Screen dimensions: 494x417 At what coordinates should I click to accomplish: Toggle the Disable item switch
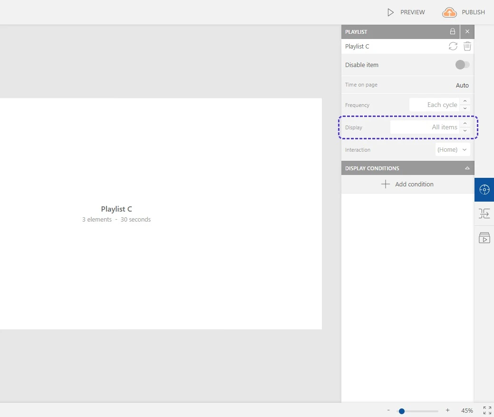coord(462,65)
